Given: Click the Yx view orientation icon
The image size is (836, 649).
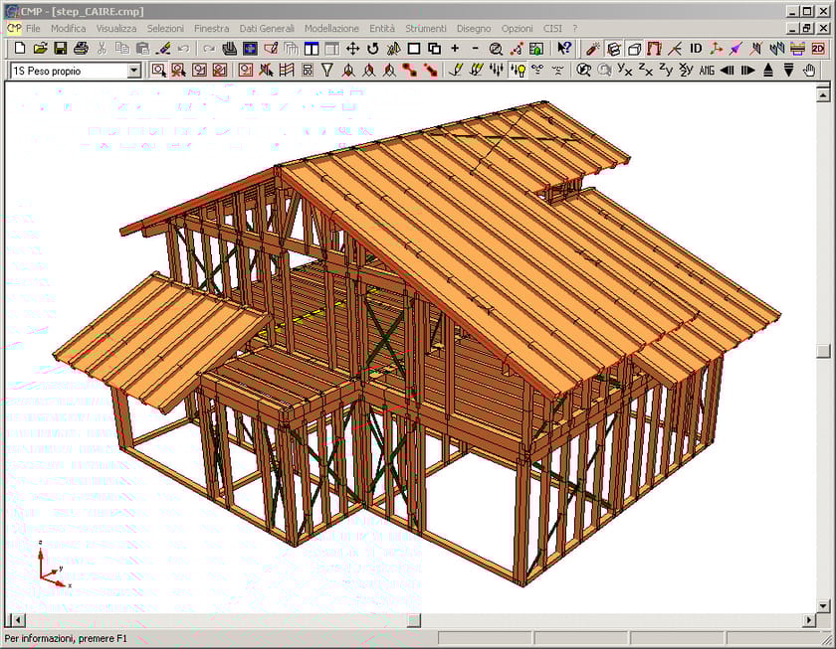Looking at the screenshot, I should tap(622, 70).
